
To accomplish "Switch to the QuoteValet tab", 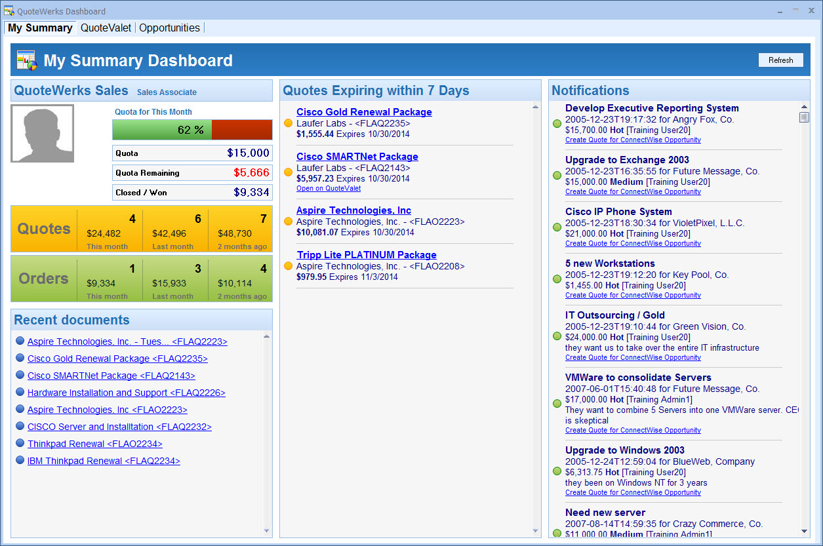I will click(106, 28).
